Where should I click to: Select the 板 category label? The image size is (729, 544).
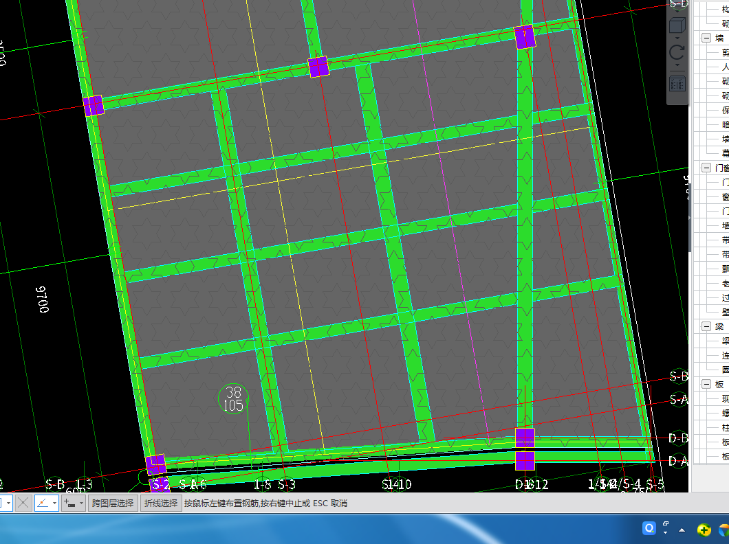pos(719,384)
